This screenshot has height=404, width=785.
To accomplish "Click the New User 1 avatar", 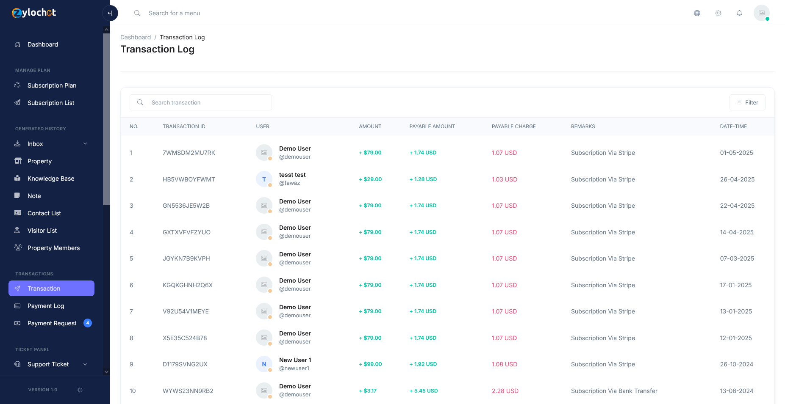I will click(x=264, y=364).
